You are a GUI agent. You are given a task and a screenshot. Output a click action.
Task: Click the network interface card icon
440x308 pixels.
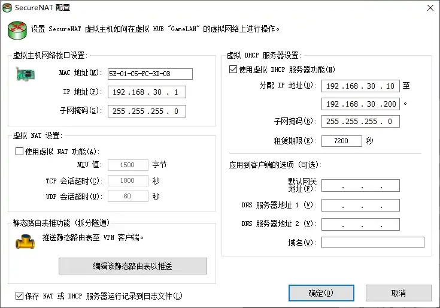pos(25,74)
